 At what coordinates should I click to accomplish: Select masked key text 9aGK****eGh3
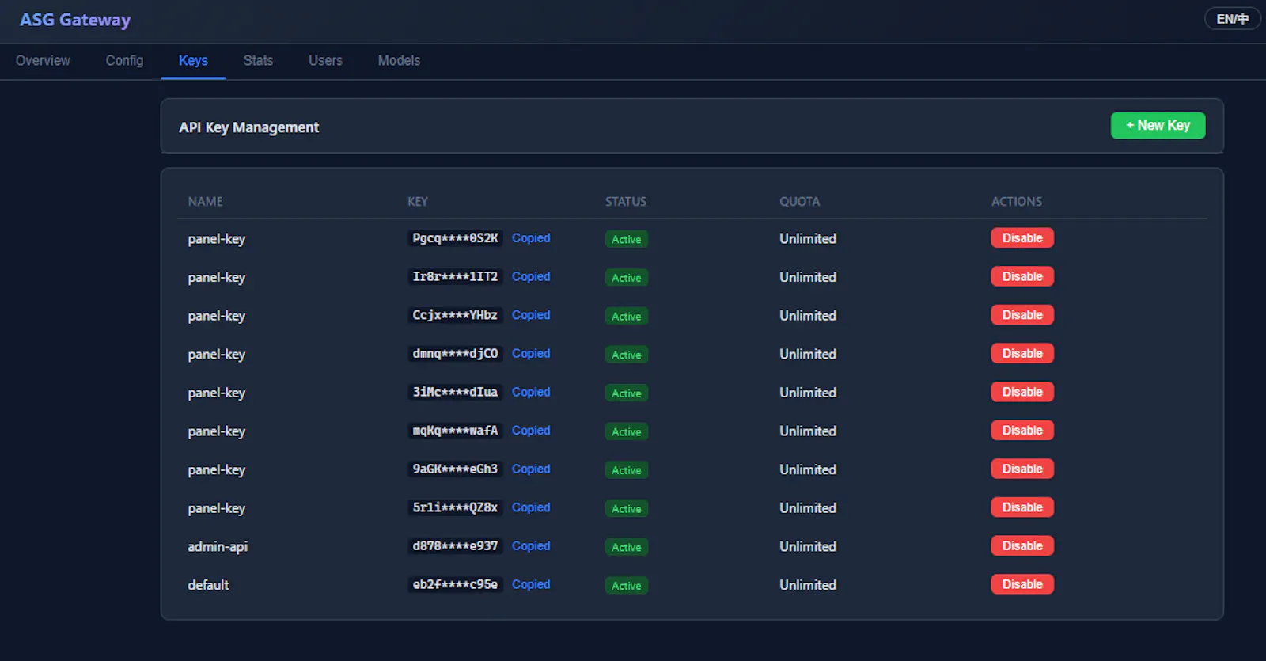[455, 469]
